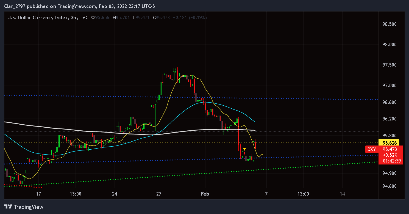Click the TradingView logo icon
Screen dimensions: 409x214
(8, 207)
